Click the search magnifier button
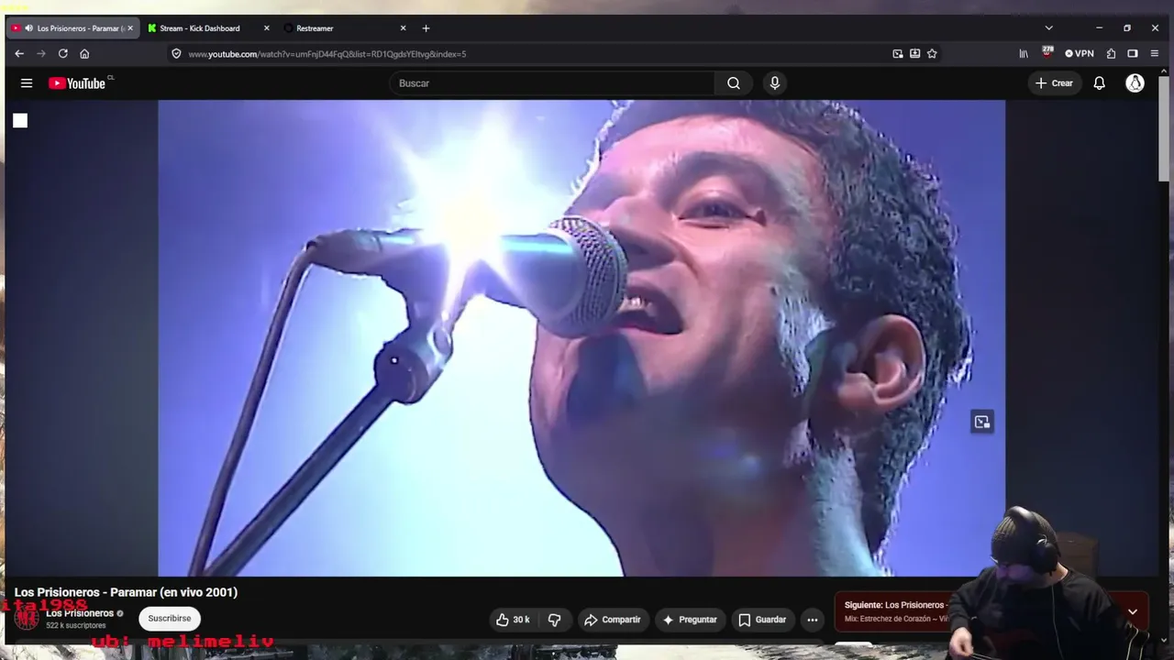The image size is (1174, 660). (x=734, y=83)
